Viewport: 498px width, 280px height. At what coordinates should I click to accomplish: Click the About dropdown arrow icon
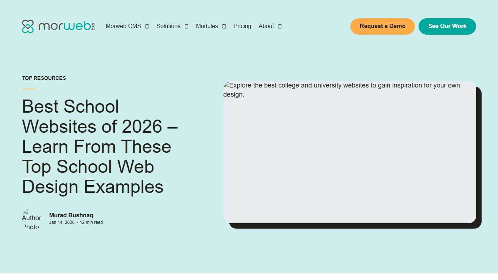(x=280, y=26)
